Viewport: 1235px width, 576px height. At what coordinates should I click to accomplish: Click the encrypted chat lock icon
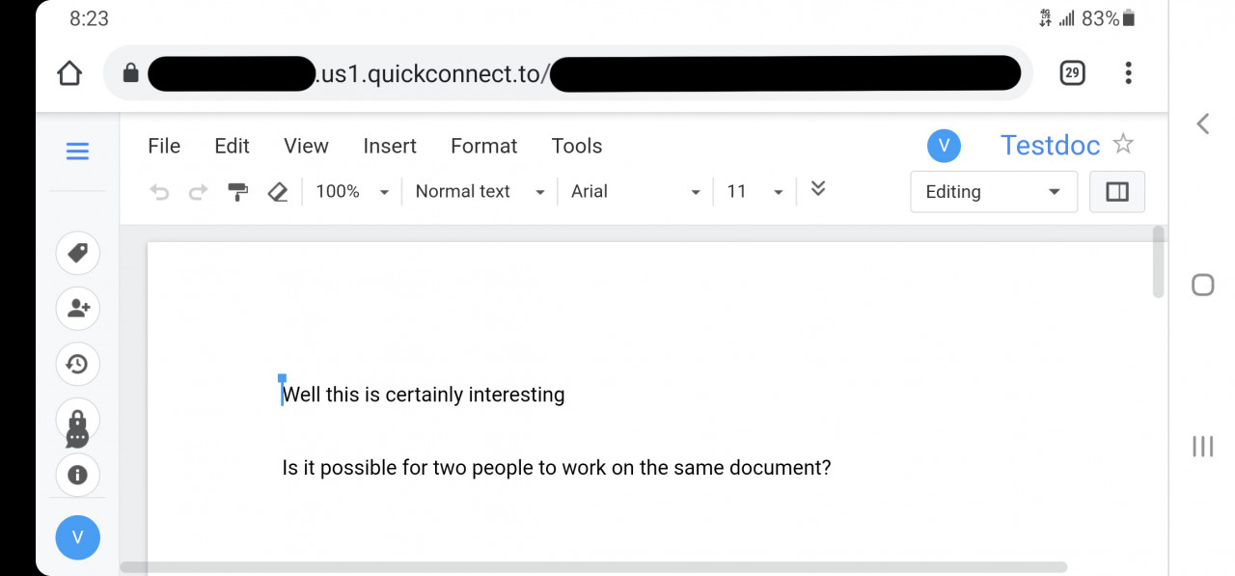pyautogui.click(x=77, y=420)
